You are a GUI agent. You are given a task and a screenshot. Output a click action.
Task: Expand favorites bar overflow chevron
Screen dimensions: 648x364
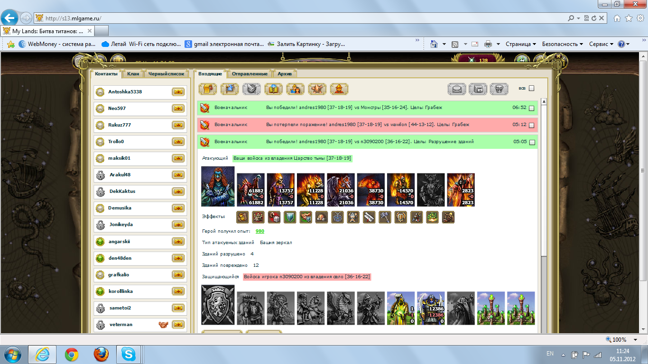[417, 41]
